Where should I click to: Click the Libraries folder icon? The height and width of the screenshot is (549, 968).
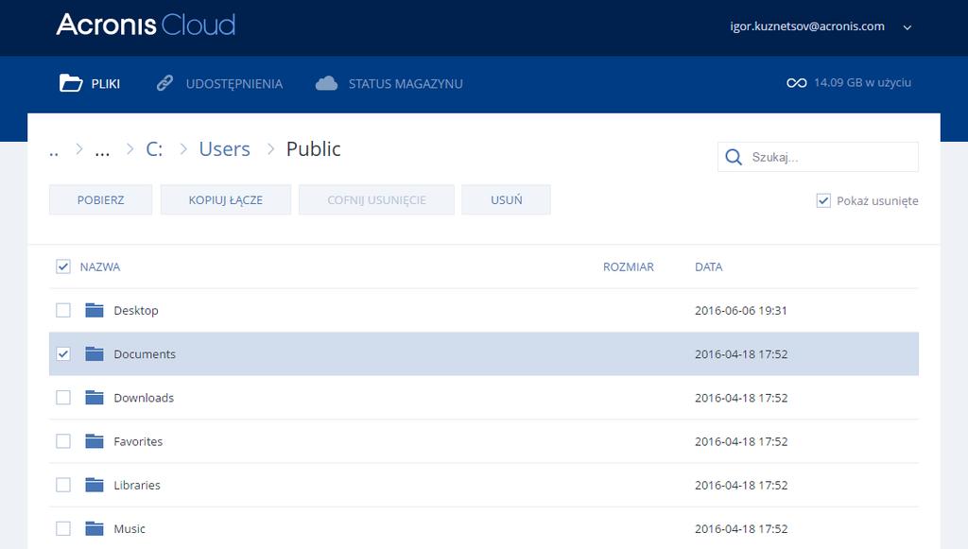click(x=94, y=485)
